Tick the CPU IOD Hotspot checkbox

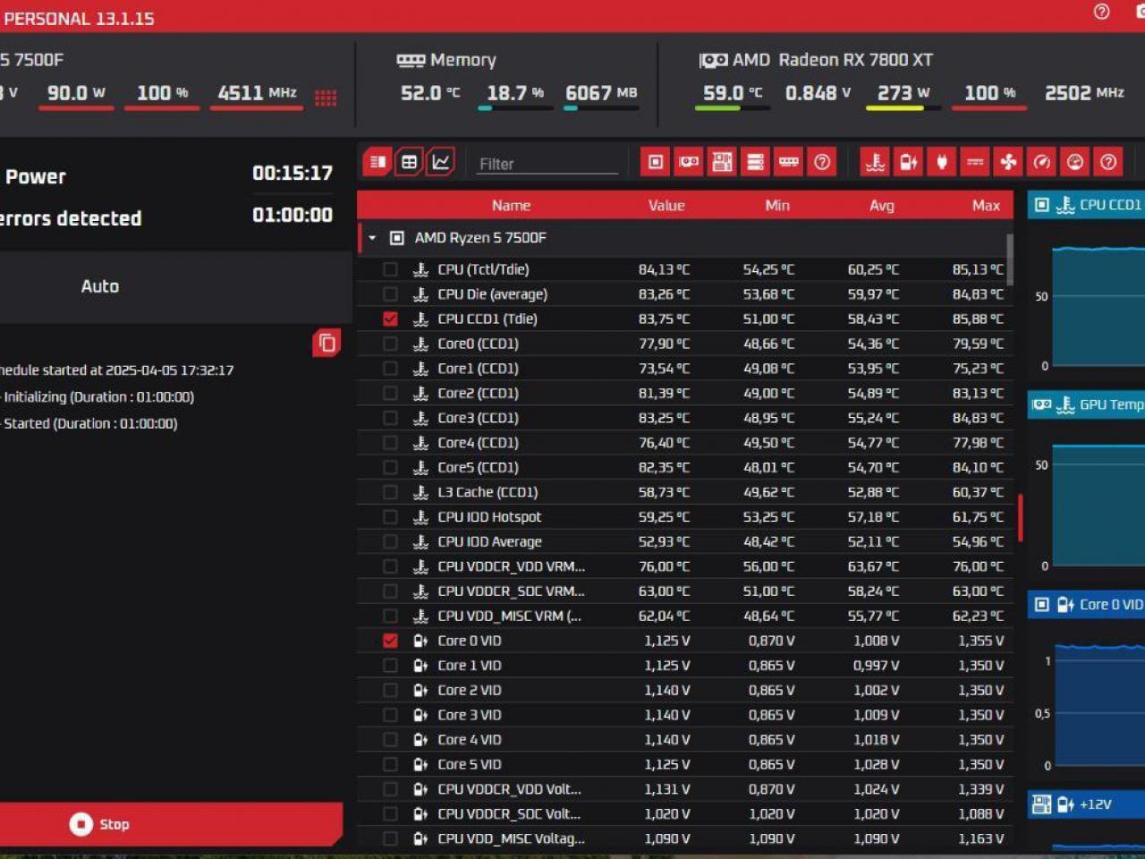[x=390, y=517]
